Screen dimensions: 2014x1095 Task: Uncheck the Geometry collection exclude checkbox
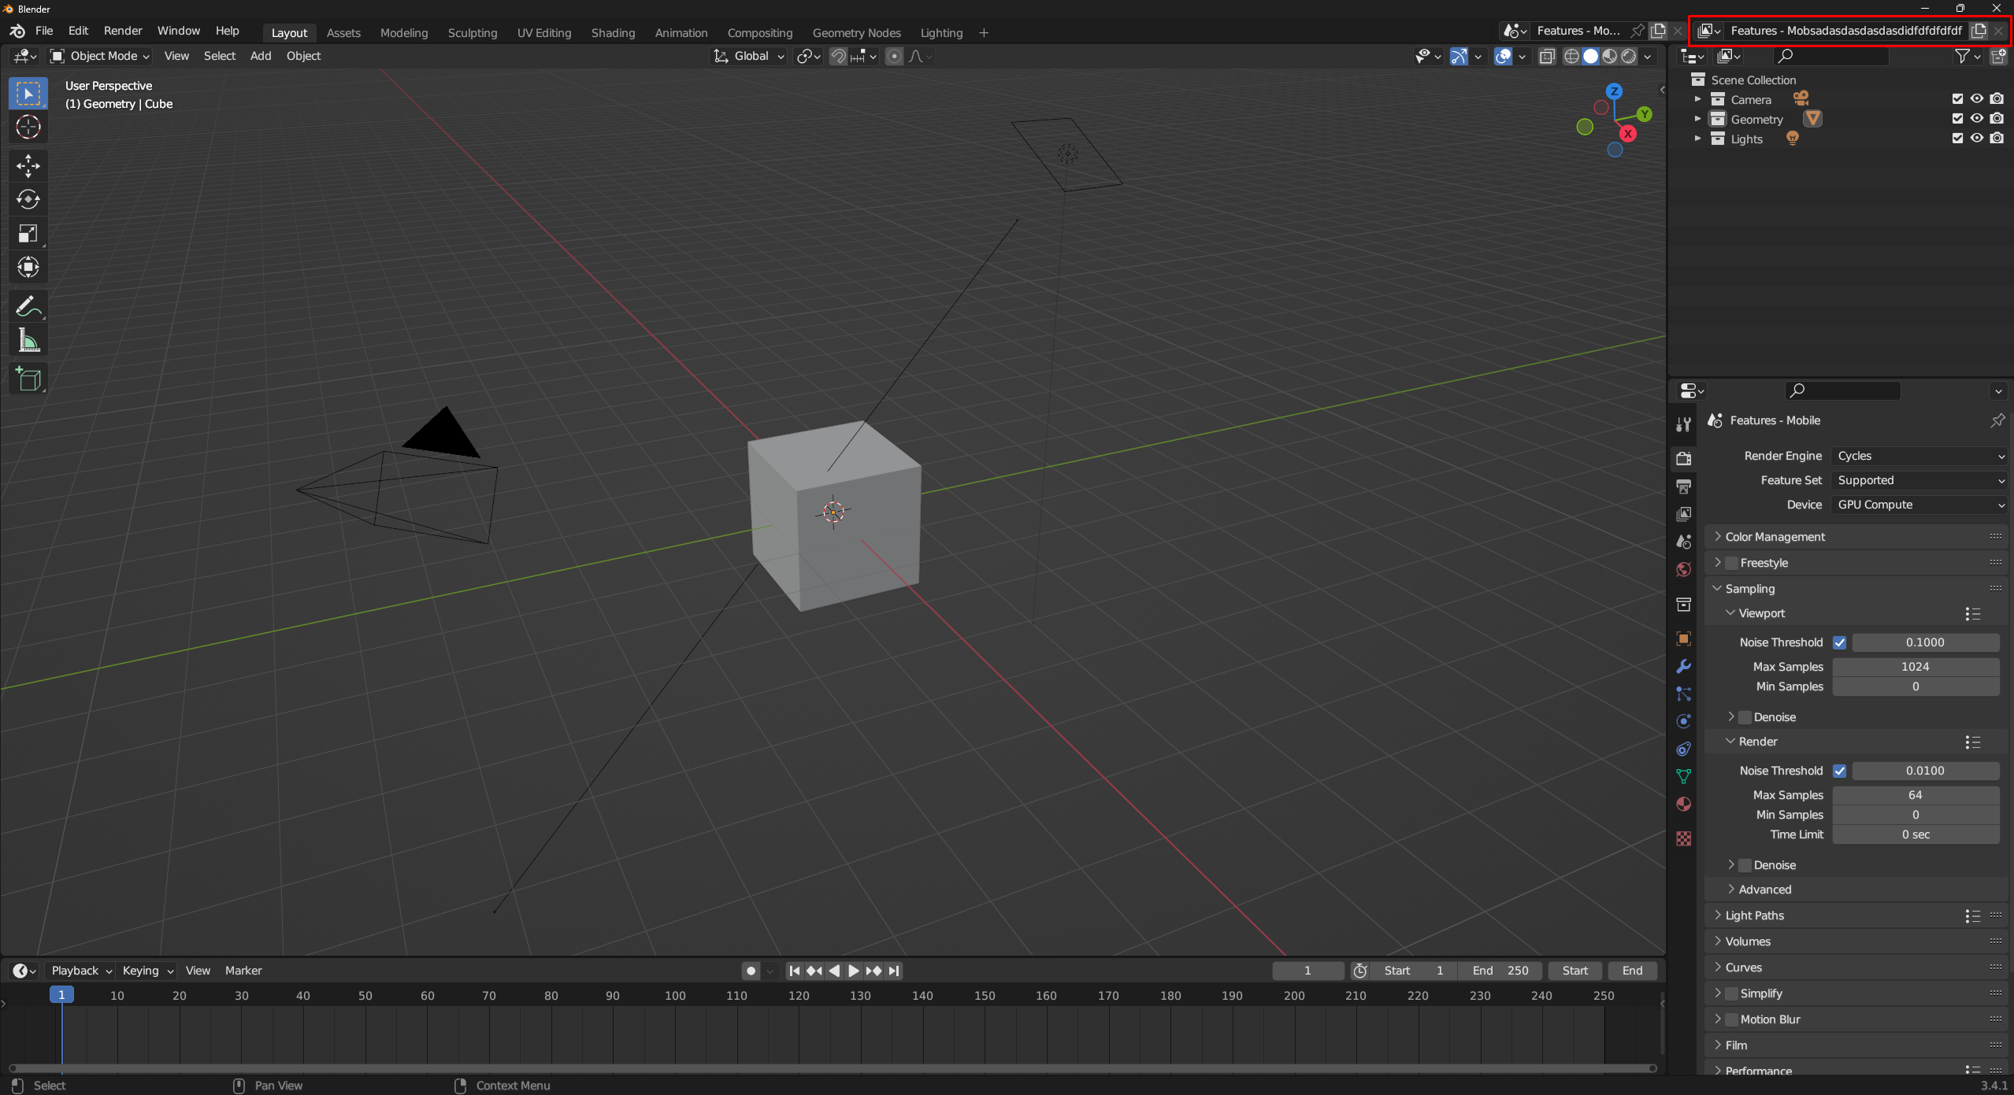pos(1957,119)
